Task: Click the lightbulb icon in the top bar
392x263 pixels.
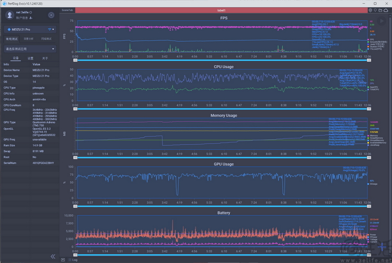Action: point(375,10)
